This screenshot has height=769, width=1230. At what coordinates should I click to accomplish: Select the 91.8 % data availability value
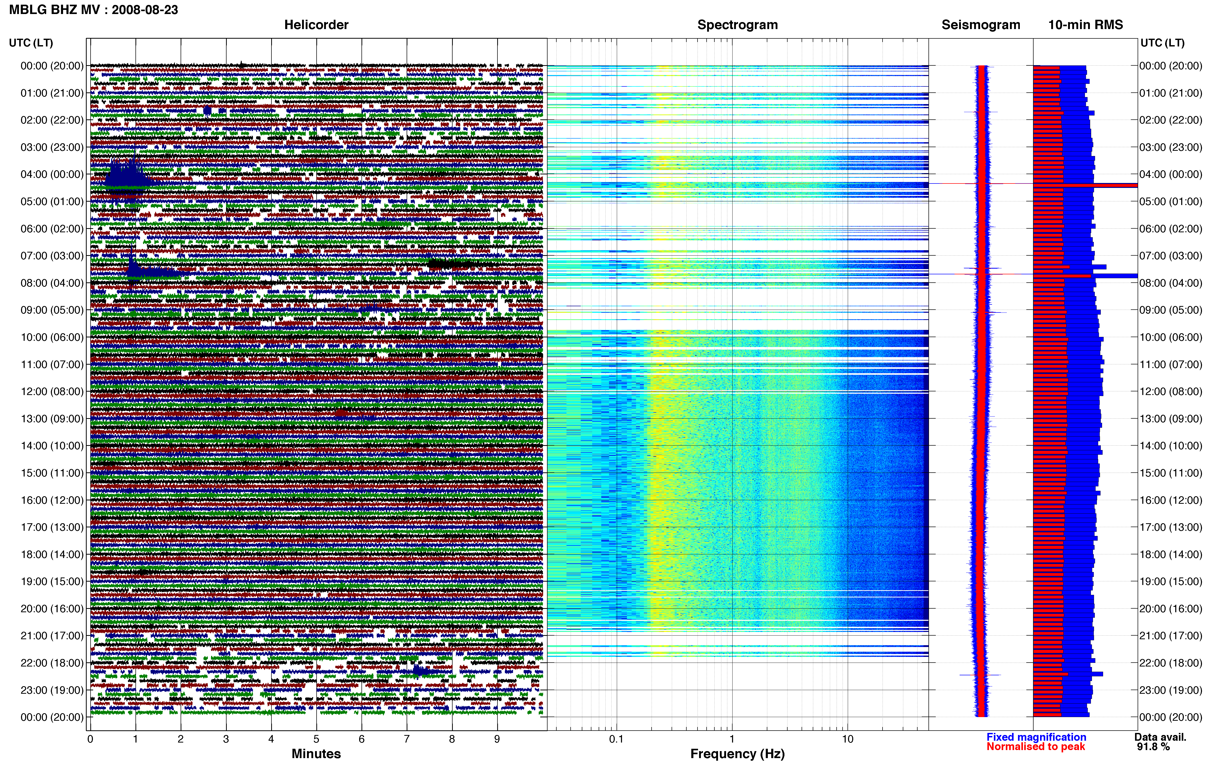pyautogui.click(x=1153, y=747)
